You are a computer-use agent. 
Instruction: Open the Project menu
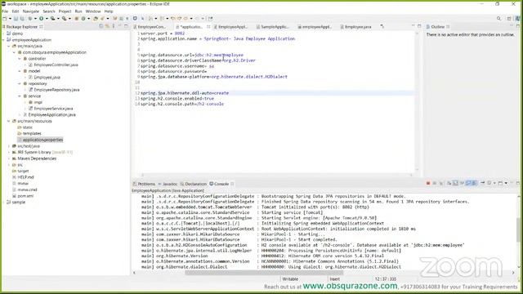(x=65, y=11)
